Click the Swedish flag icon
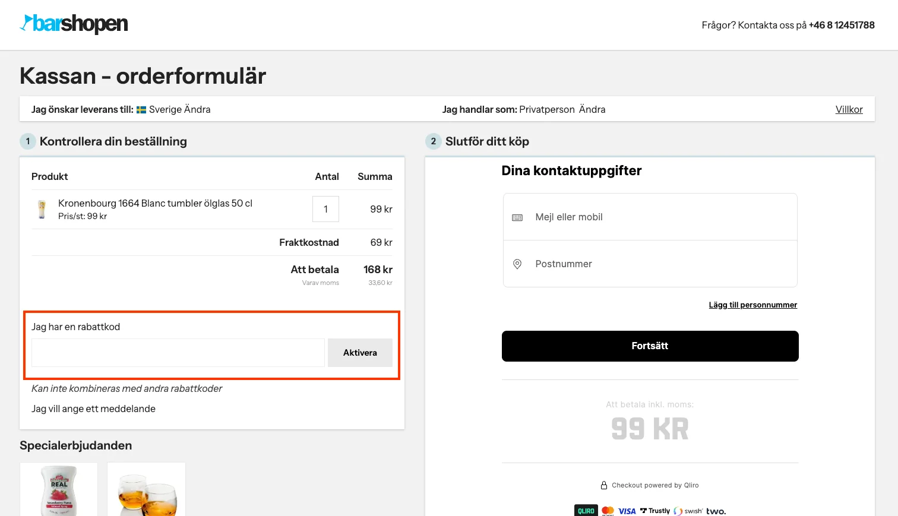 pos(141,110)
